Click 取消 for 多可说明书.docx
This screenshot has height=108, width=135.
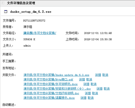[93, 84]
